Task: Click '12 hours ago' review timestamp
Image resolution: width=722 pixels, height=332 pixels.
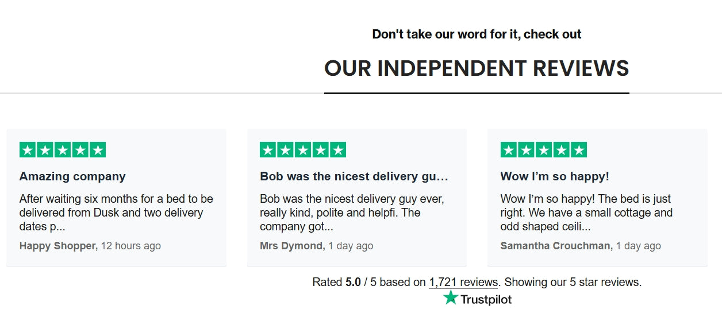Action: click(x=131, y=246)
